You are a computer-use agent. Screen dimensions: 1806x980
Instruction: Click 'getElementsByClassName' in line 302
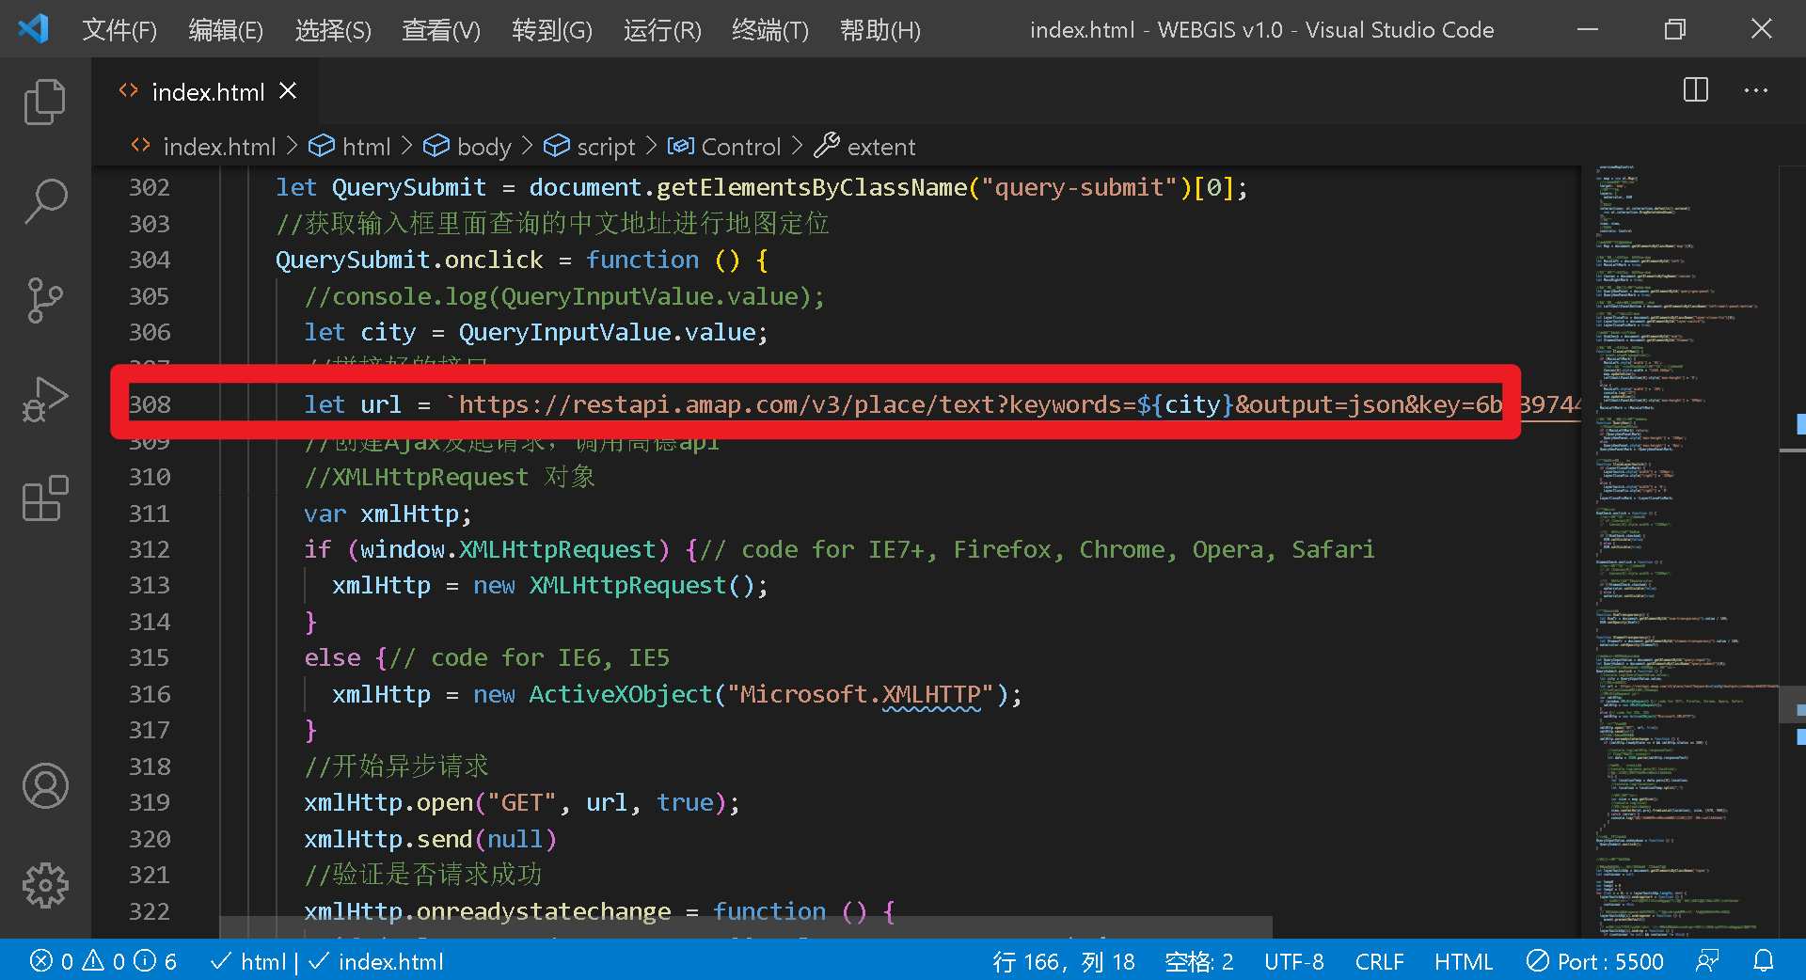[x=812, y=187]
